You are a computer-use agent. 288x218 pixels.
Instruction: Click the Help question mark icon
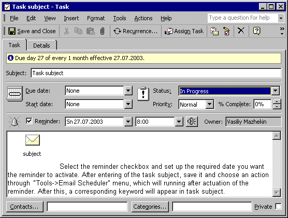(x=256, y=31)
